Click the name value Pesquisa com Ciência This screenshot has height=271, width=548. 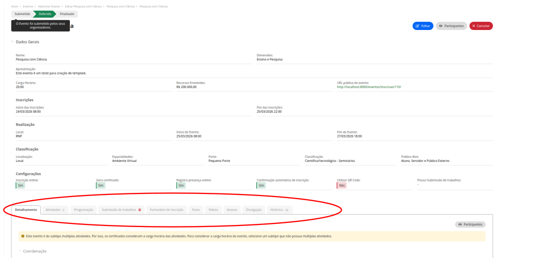coord(32,59)
